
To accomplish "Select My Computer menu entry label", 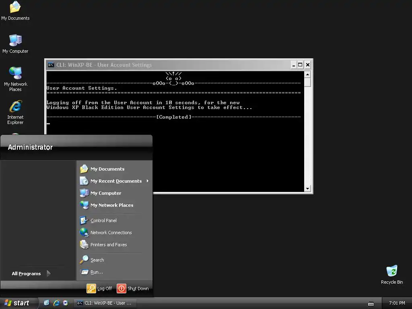I will point(106,193).
